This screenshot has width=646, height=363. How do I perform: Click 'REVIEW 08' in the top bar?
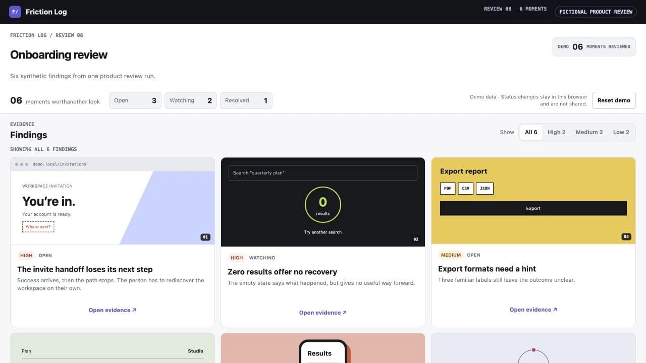pos(498,9)
